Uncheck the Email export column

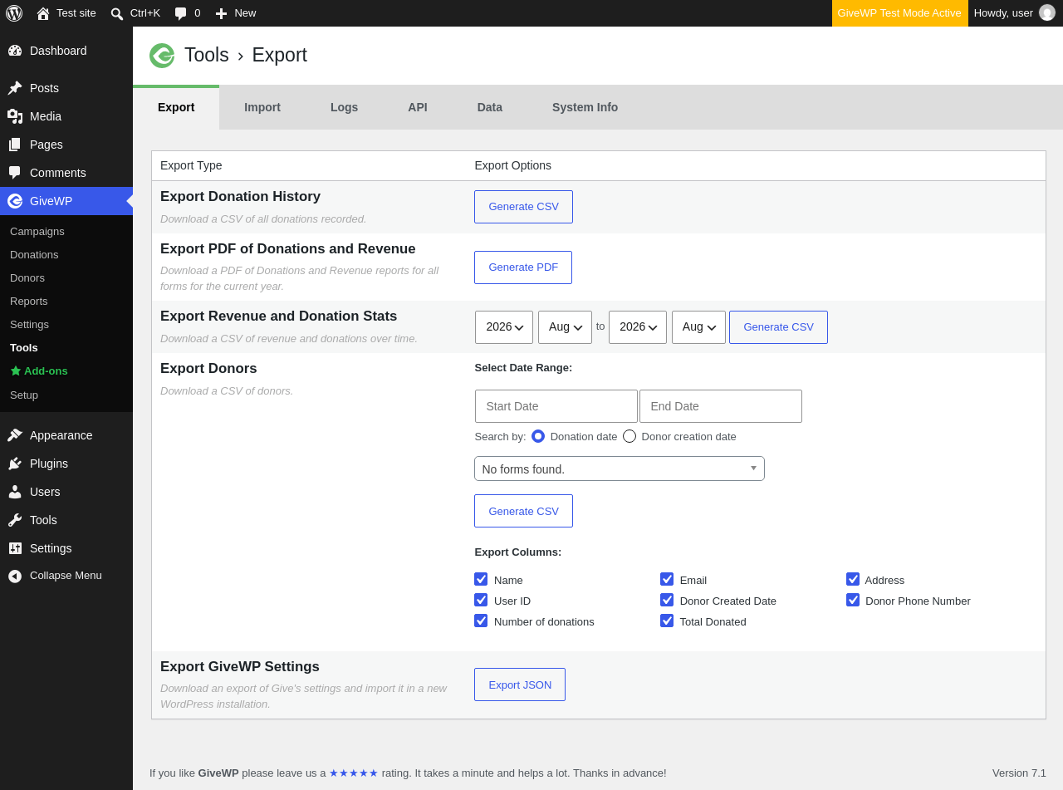click(667, 579)
